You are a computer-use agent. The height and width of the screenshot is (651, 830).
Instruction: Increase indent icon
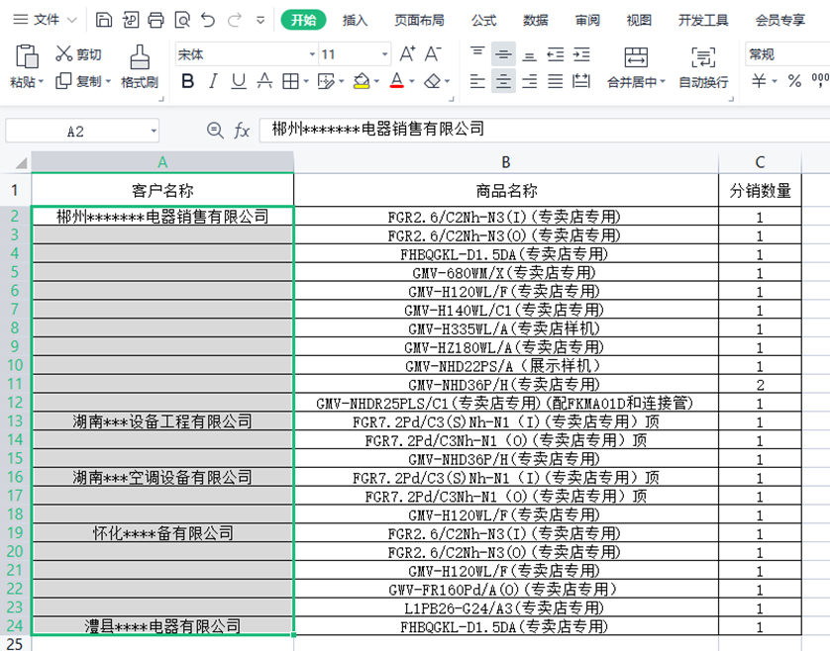click(x=581, y=54)
